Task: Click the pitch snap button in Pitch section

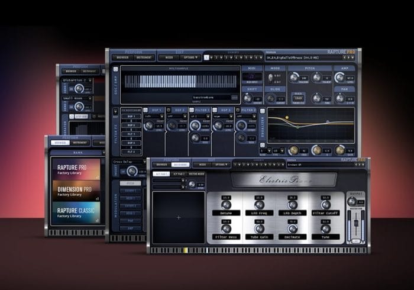Action: [298, 98]
